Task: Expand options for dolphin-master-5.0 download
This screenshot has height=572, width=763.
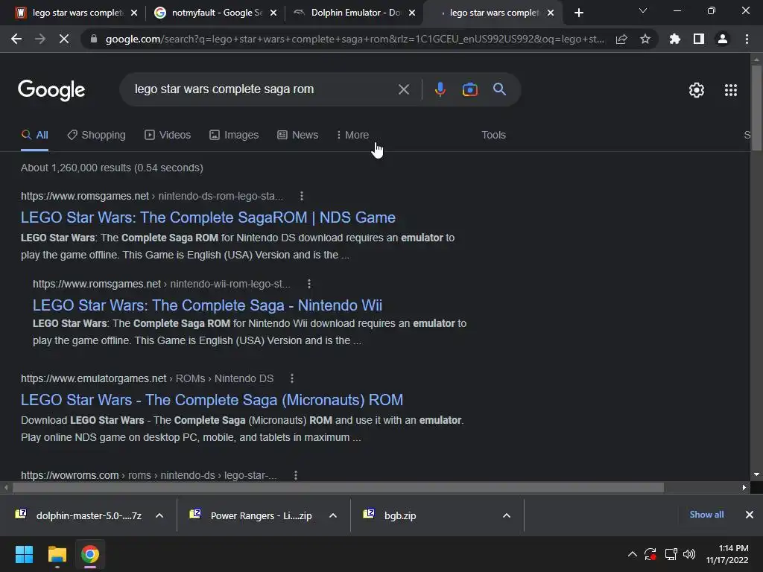Action: point(159,515)
